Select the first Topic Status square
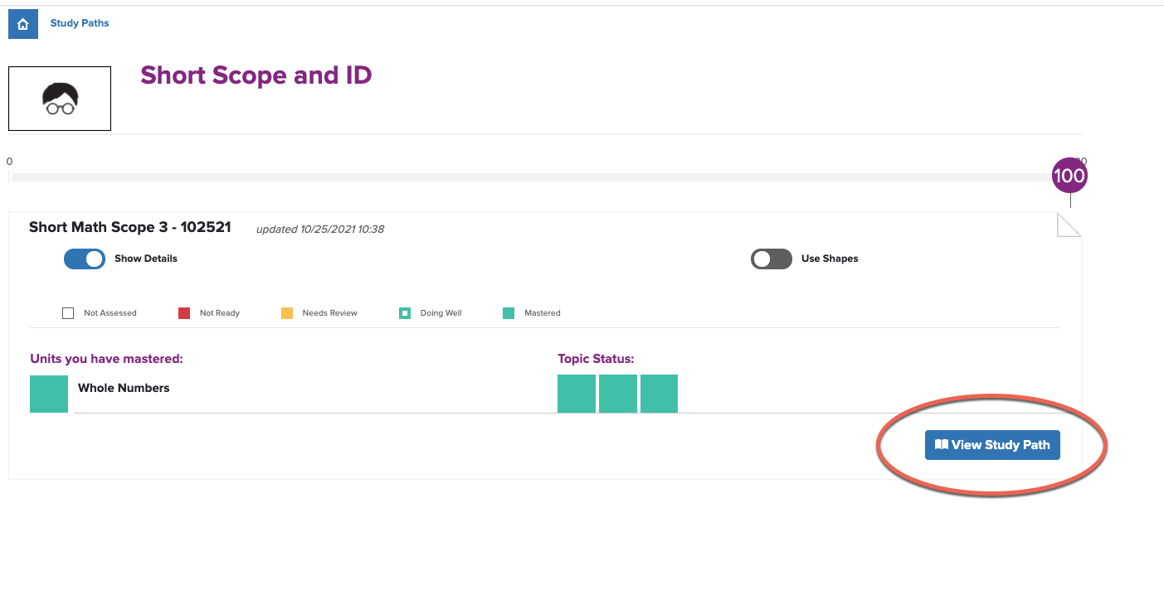Screen dimensions: 1164x595 tap(577, 394)
